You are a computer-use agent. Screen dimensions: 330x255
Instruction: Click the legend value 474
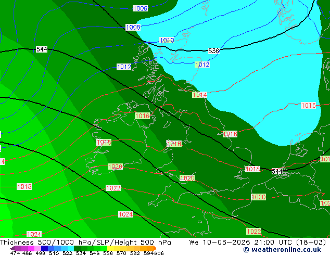tap(15, 253)
